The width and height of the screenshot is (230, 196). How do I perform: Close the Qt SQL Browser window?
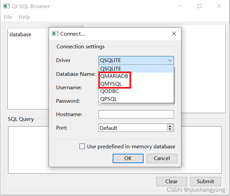pyautogui.click(x=219, y=6)
